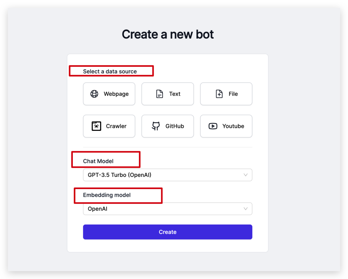Select the Crawler source label
The width and height of the screenshot is (348, 279).
[x=116, y=126]
